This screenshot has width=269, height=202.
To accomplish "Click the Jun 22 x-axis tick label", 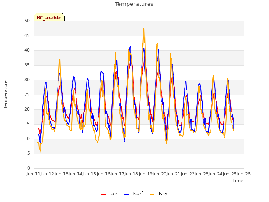I will (187, 174).
